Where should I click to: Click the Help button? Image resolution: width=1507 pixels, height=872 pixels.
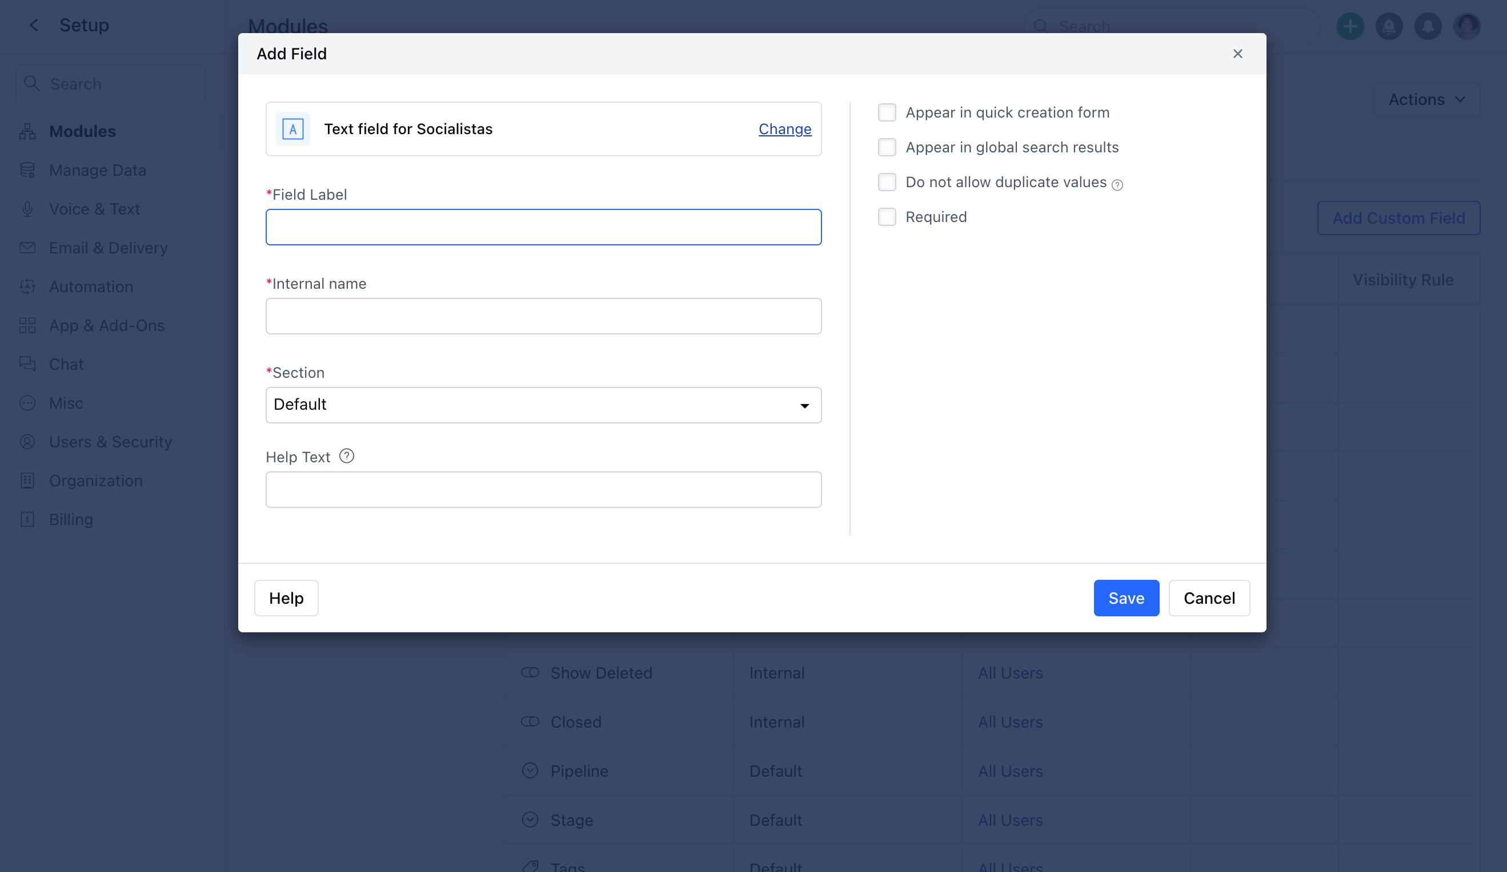pyautogui.click(x=286, y=598)
